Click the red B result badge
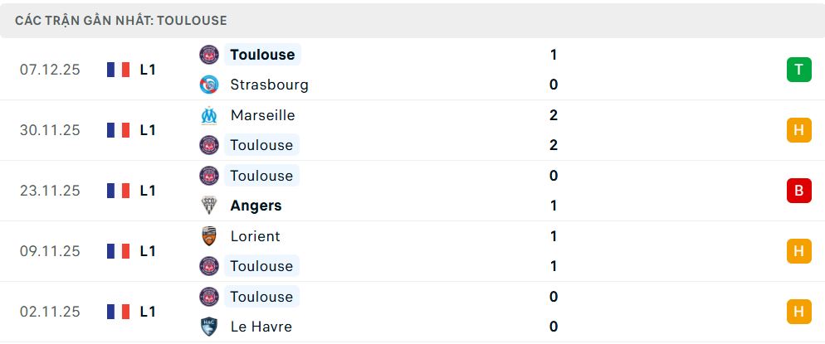Screen dimensions: 825x344 (798, 191)
